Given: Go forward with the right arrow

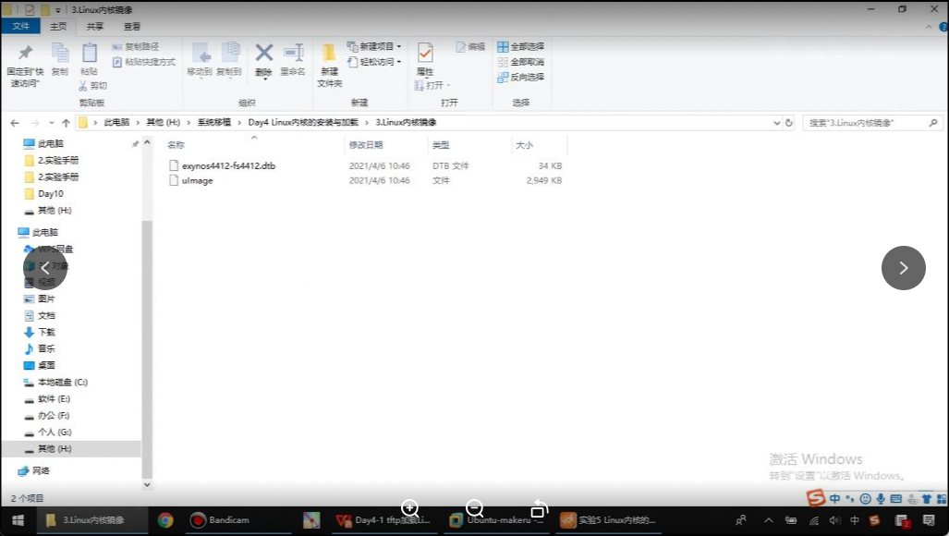Looking at the screenshot, I should point(36,123).
